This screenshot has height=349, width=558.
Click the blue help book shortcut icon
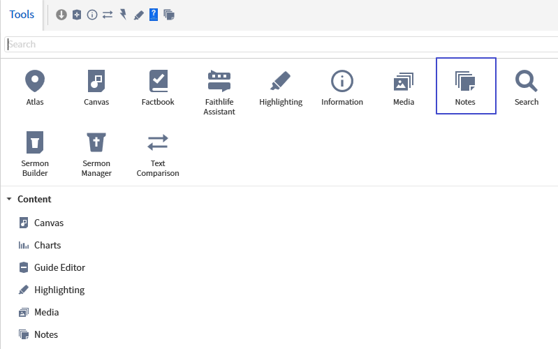point(154,15)
